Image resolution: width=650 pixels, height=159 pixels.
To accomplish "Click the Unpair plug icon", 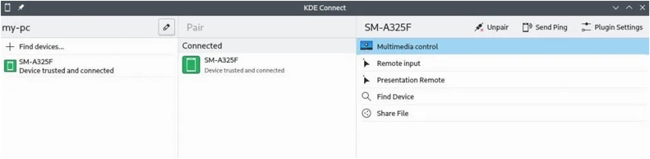I will [479, 28].
